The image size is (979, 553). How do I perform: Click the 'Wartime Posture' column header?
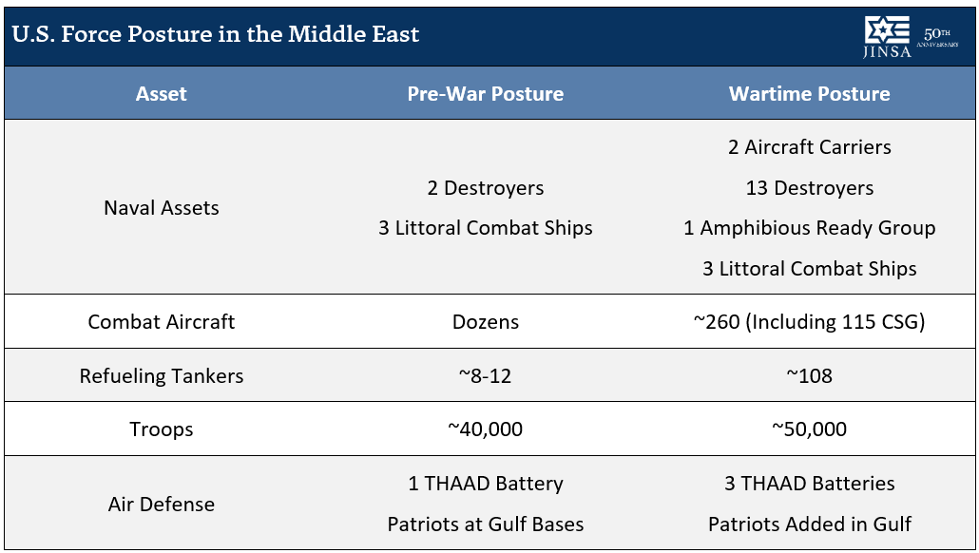tap(809, 94)
